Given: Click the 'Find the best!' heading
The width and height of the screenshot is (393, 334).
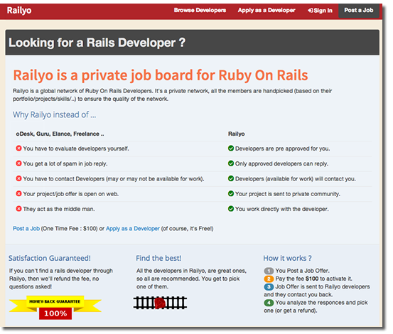Looking at the screenshot, I should (158, 258).
